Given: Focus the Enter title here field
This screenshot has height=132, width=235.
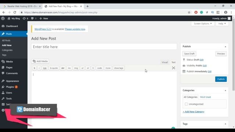Looking at the screenshot, I should click(x=104, y=47).
